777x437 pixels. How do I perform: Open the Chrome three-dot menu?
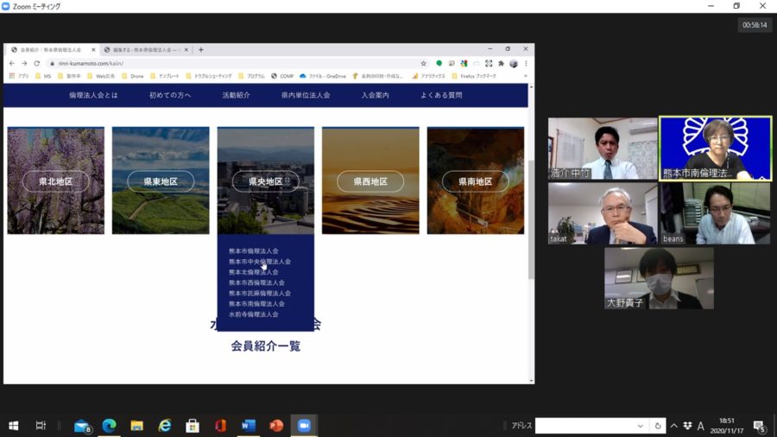pos(526,63)
